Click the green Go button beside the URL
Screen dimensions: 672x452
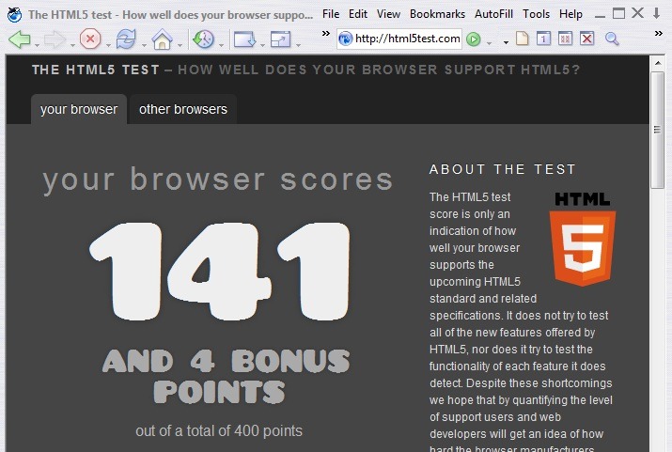pos(474,39)
